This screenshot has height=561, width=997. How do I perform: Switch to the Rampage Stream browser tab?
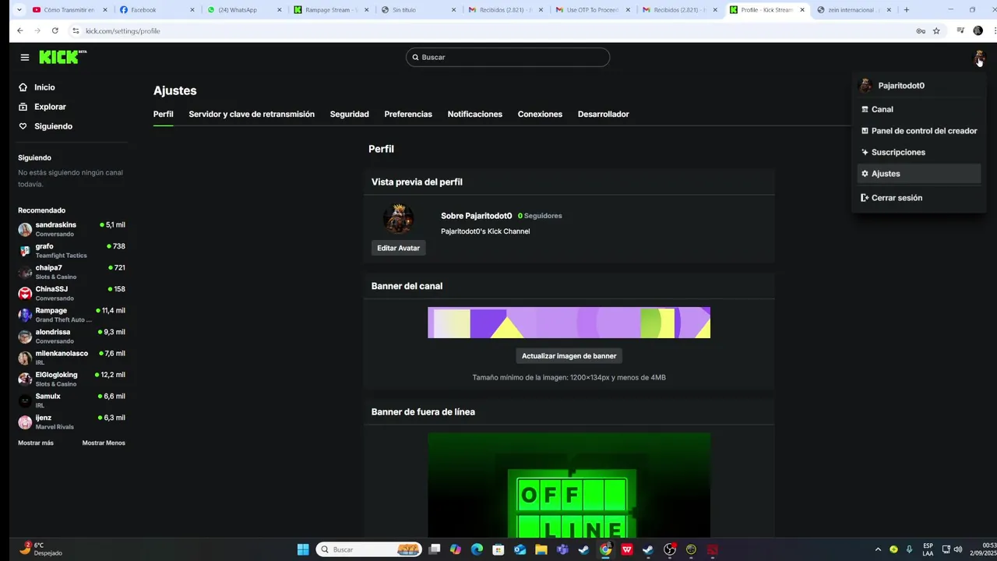(x=329, y=10)
